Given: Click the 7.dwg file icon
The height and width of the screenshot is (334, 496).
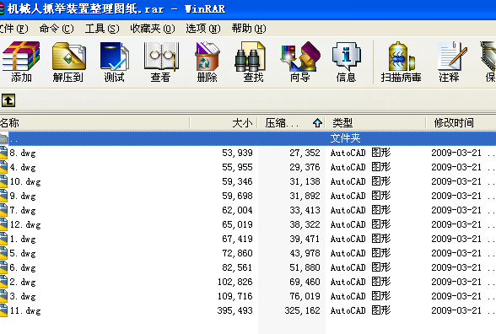Looking at the screenshot, I should [x=3, y=210].
